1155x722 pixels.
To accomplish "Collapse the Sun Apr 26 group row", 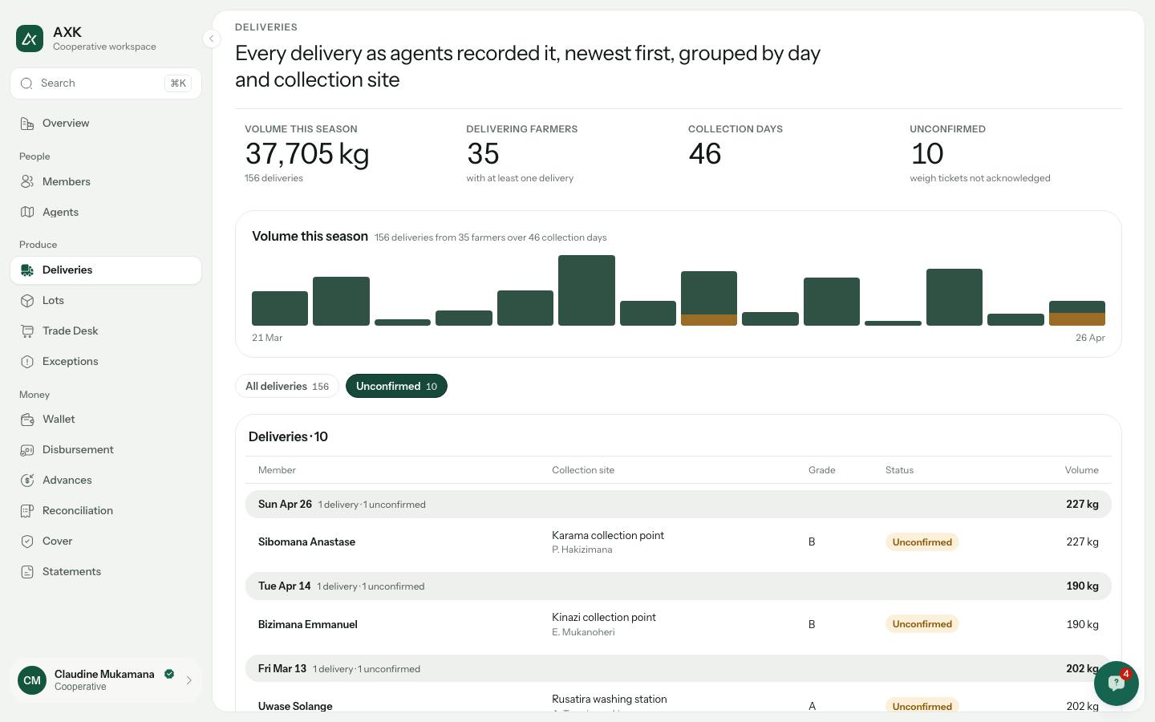I will point(679,505).
